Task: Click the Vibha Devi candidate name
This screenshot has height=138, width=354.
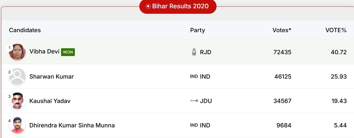Action: (x=44, y=51)
